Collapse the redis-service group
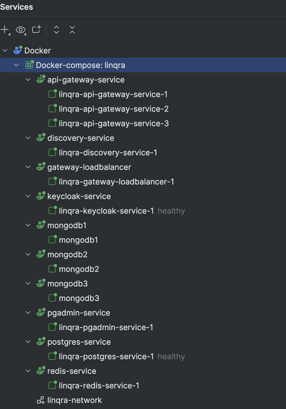This screenshot has height=409, width=286. (28, 371)
